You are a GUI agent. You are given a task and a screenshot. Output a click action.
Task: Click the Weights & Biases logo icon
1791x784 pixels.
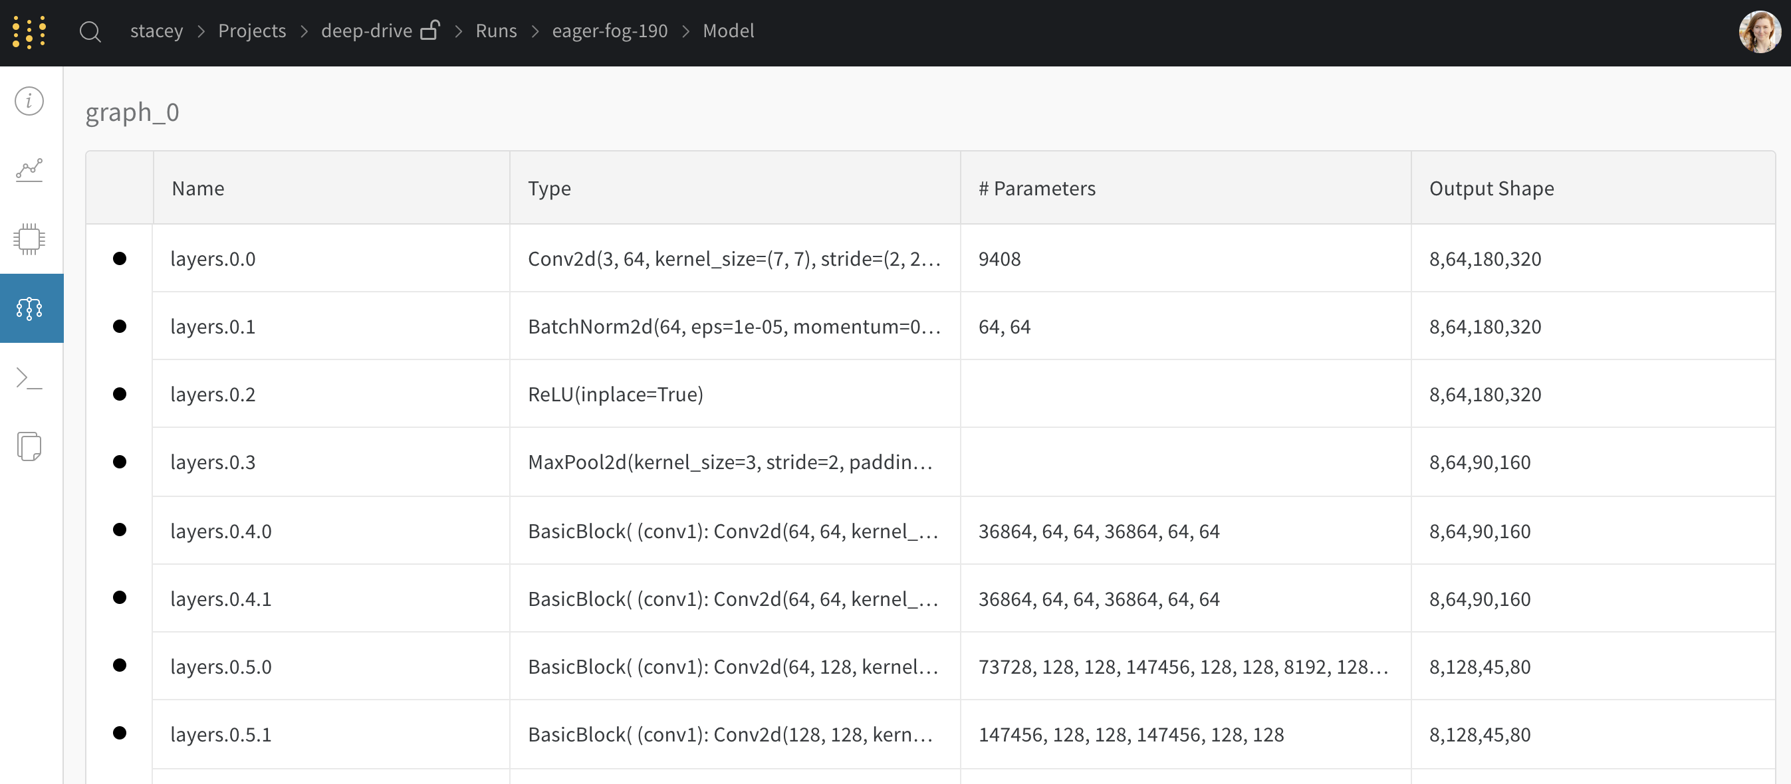click(x=30, y=32)
